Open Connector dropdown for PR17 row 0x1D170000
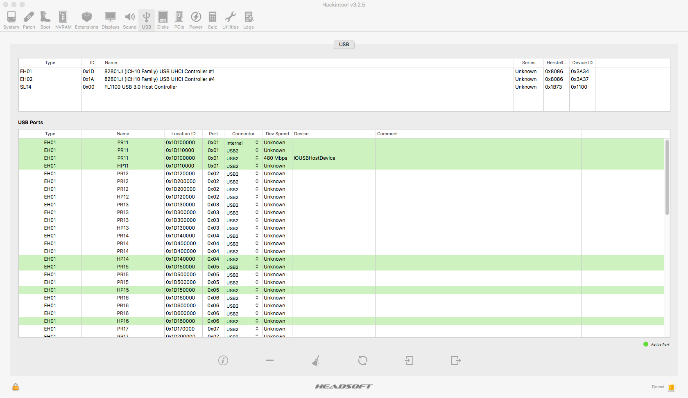 tap(242, 329)
